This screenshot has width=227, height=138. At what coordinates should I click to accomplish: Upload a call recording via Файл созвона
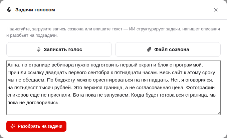click(168, 49)
